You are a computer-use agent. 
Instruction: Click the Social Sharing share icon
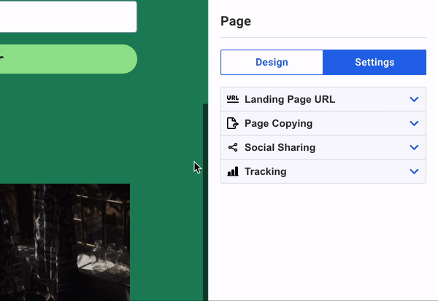tap(233, 147)
